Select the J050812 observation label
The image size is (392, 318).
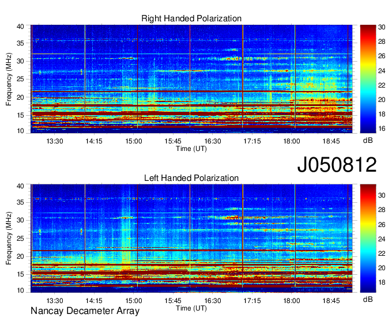[x=337, y=164]
